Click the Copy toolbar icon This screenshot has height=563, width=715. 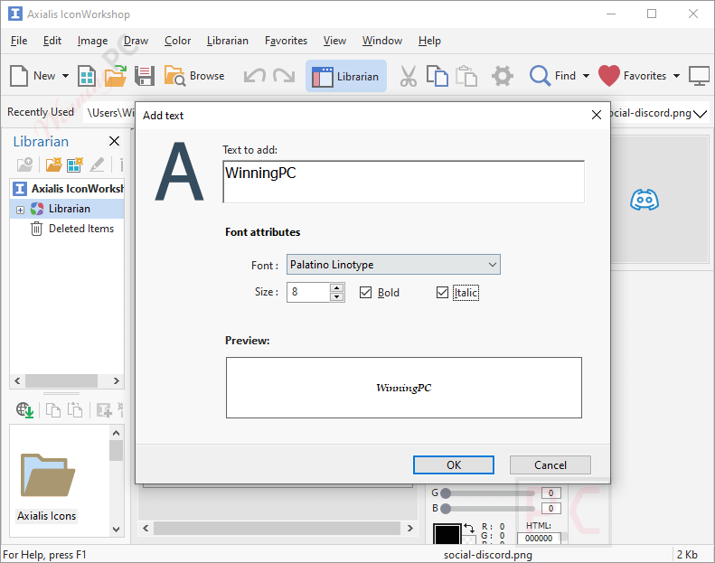(437, 76)
